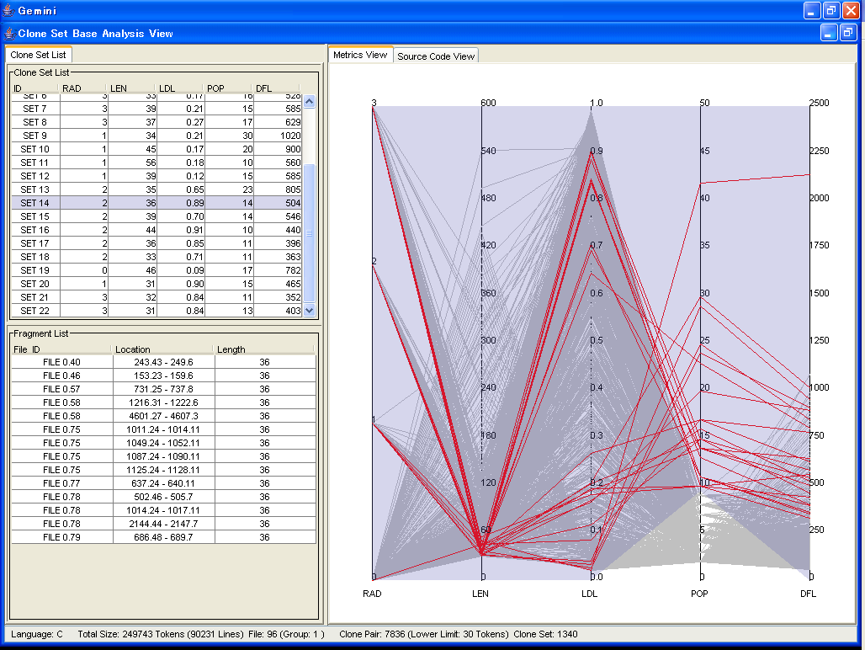
Task: Restore the inner Clone Set Base Analysis window
Action: click(847, 33)
